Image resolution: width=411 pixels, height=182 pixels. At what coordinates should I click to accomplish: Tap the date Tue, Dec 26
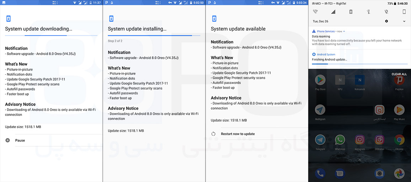point(320,21)
